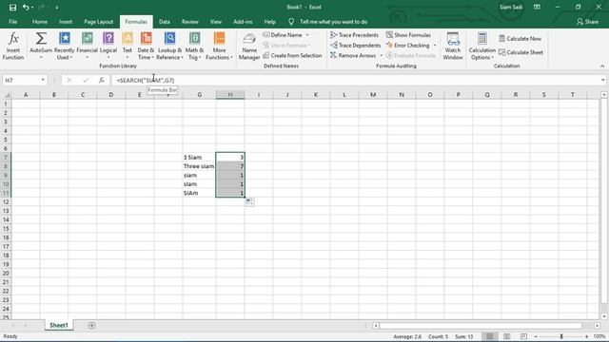Screen dimensions: 609x342
Task: Add a new sheet with plus icon
Action: point(91,325)
